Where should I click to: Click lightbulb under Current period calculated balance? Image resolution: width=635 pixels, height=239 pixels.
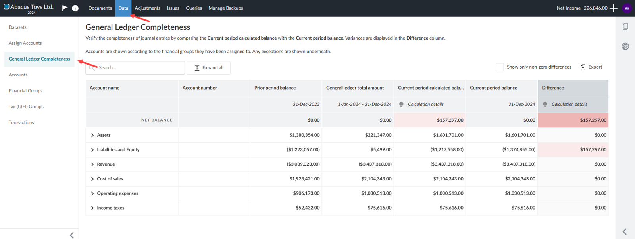pyautogui.click(x=401, y=104)
